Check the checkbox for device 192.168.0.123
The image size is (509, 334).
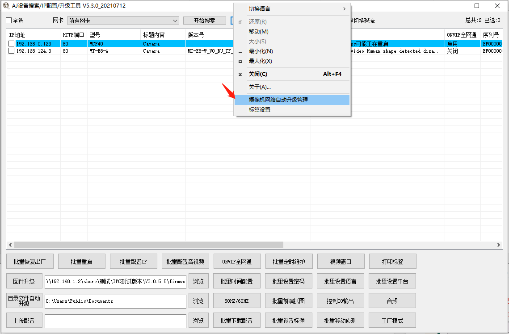11,43
